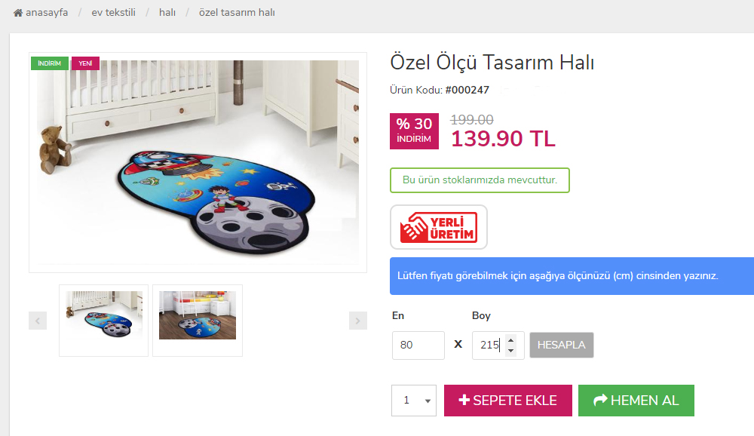Viewport: 754px width, 436px height.
Task: Open the halı breadcrumb link
Action: (x=167, y=13)
